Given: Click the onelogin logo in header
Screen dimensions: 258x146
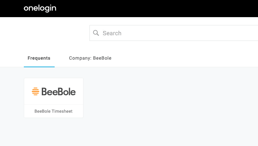Looking at the screenshot, I should tap(40, 8).
